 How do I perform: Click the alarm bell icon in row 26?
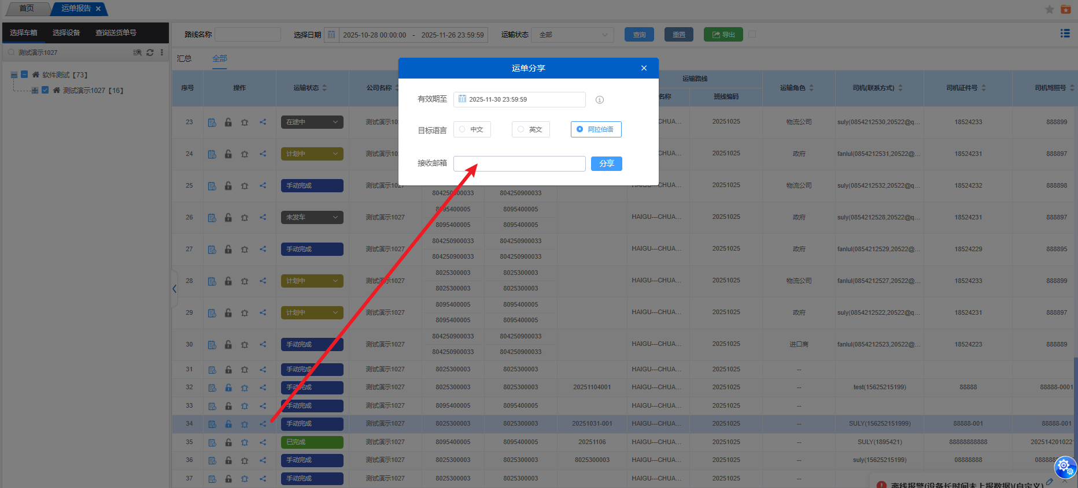tap(245, 218)
